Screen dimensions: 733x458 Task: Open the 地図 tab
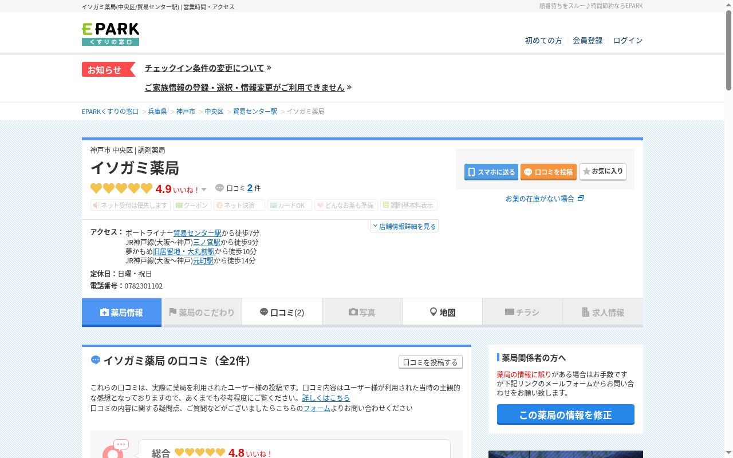(442, 313)
